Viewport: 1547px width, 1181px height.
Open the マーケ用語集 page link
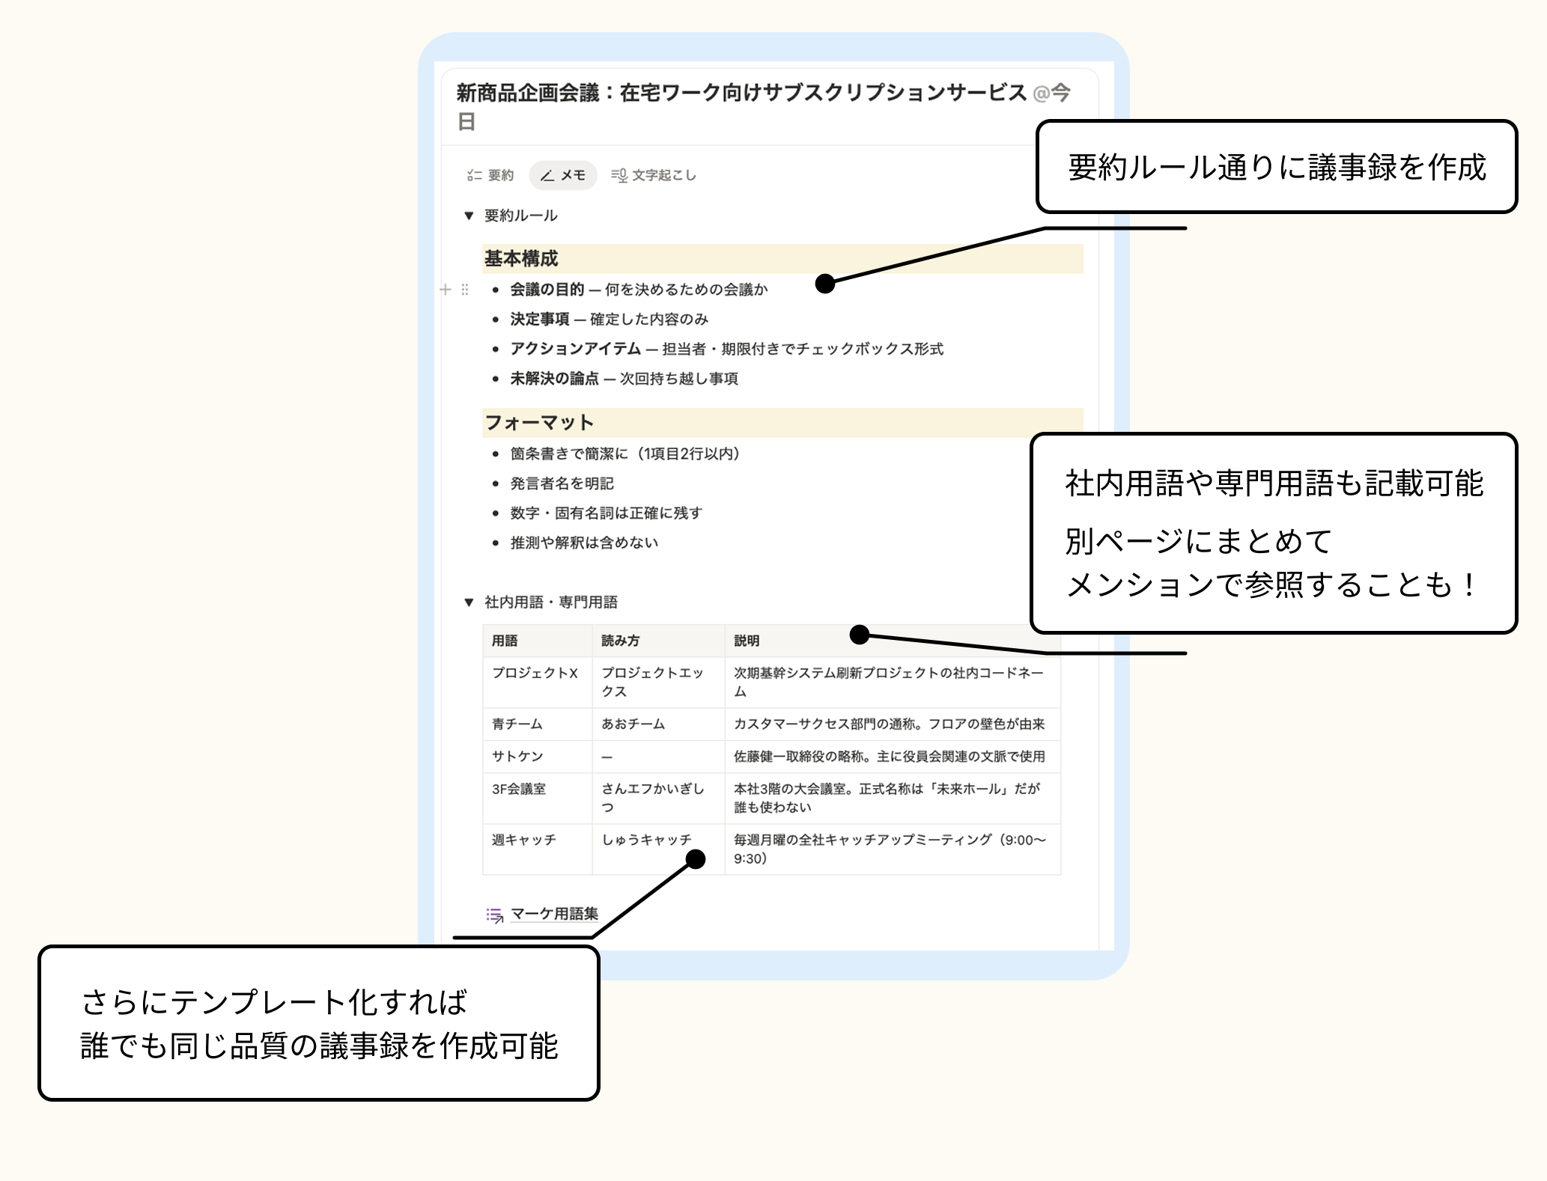(x=554, y=914)
